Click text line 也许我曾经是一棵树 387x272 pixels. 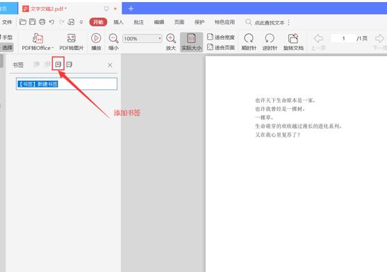click(280, 109)
